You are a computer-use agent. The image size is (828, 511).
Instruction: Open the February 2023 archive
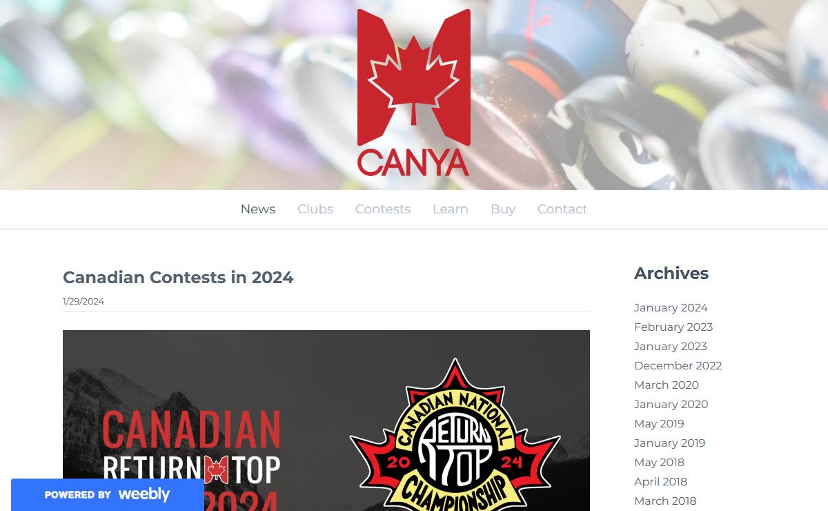point(673,327)
